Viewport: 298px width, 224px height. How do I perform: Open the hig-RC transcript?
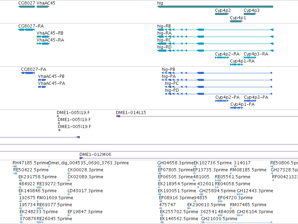tap(215, 44)
